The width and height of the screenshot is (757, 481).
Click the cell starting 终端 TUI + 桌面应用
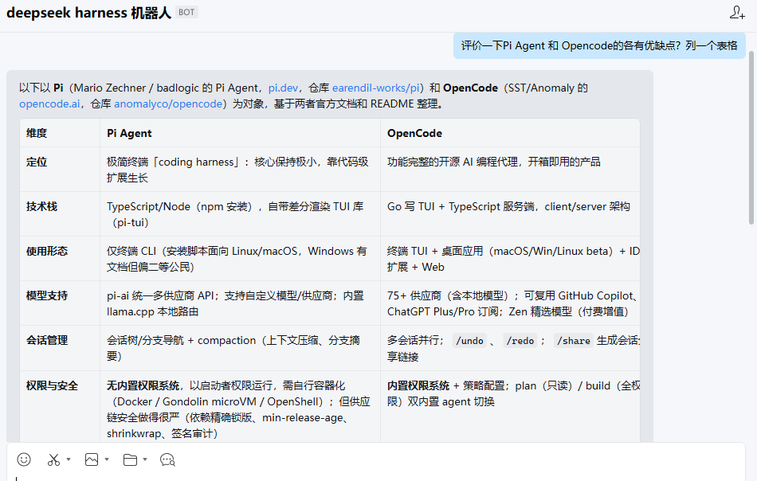pyautogui.click(x=510, y=259)
